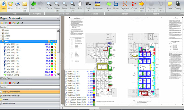Select page AD102 in the tree
The width and height of the screenshot is (184, 110).
(x=7, y=36)
